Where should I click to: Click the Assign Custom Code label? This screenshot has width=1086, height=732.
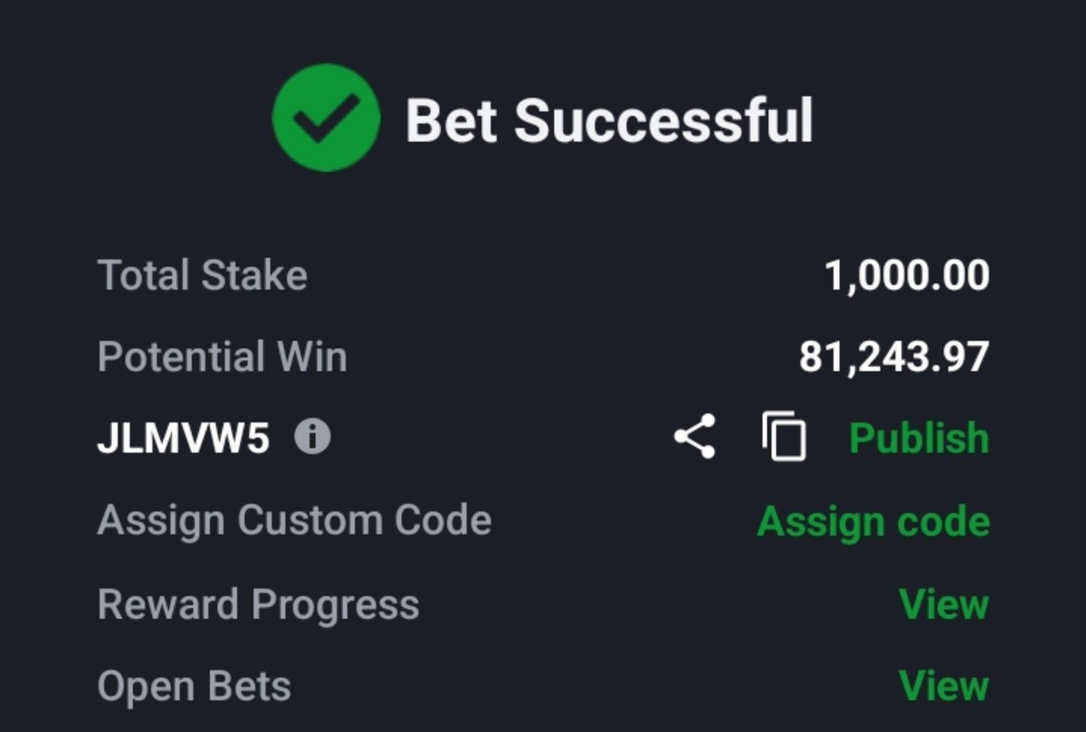pyautogui.click(x=294, y=520)
